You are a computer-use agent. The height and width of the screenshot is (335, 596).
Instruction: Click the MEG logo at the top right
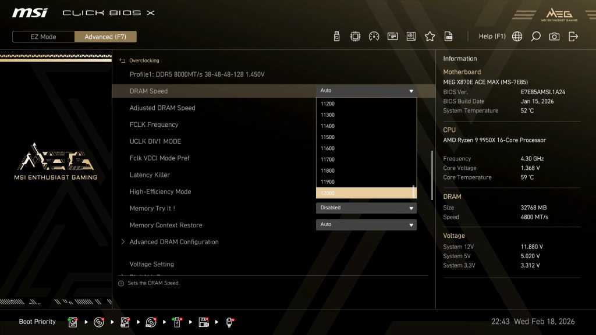point(559,15)
